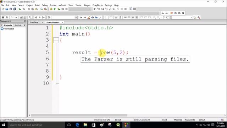Viewport: 227px width, 128px height.
Task: Click the highlighter icon in the search toolbar
Action: (x=89, y=17)
